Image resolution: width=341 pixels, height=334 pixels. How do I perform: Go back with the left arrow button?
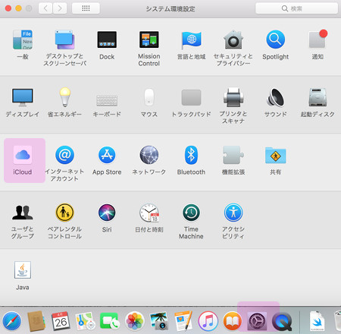coord(45,8)
